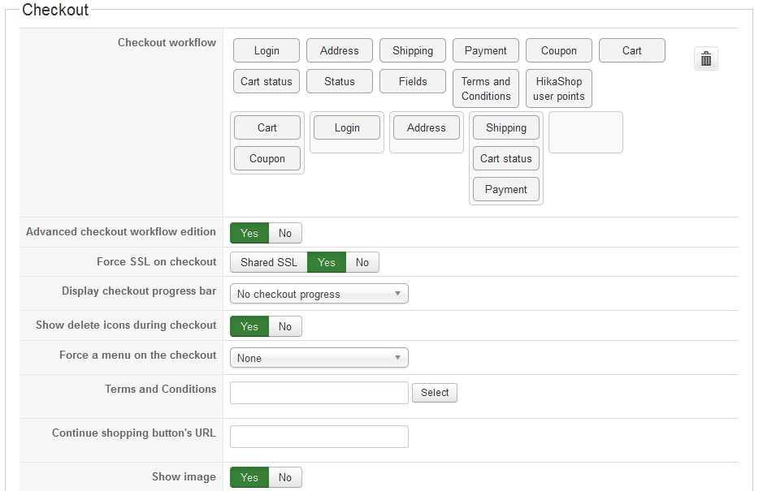763x491 pixels.
Task: Set Advanced checkout workflow edition to No
Action: pyautogui.click(x=285, y=233)
